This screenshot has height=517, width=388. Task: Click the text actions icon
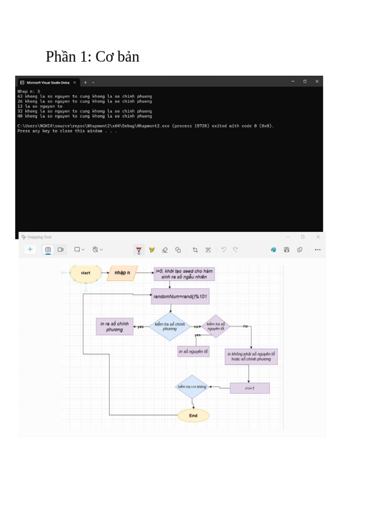point(208,250)
